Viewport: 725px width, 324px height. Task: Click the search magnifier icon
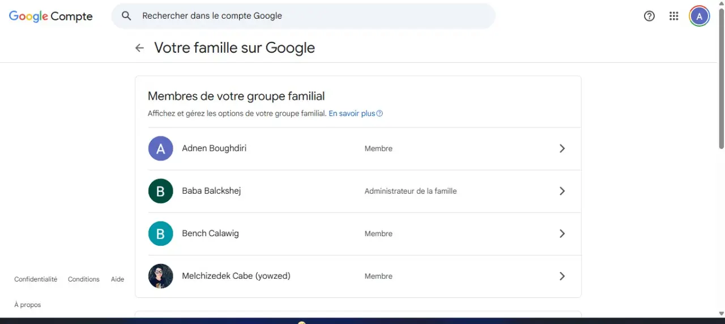pos(127,16)
